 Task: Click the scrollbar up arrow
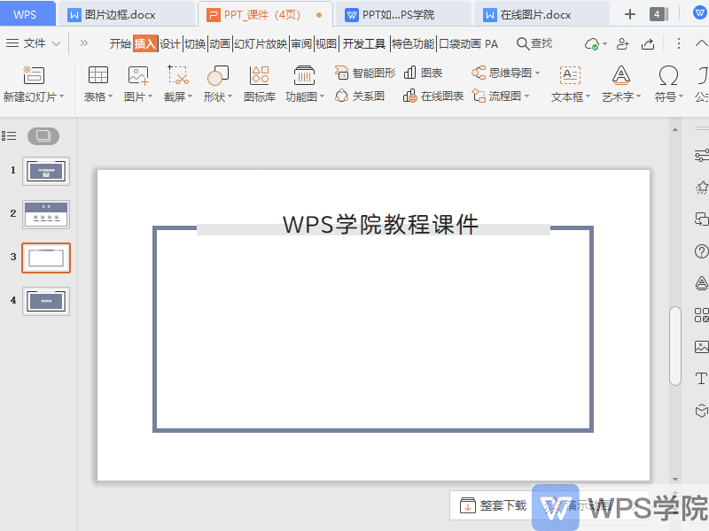pyautogui.click(x=675, y=130)
